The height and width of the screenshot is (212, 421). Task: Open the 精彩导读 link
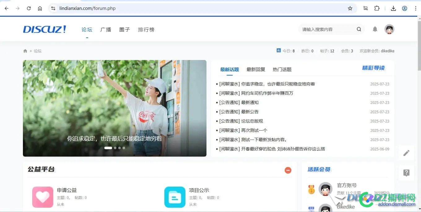tap(374, 69)
